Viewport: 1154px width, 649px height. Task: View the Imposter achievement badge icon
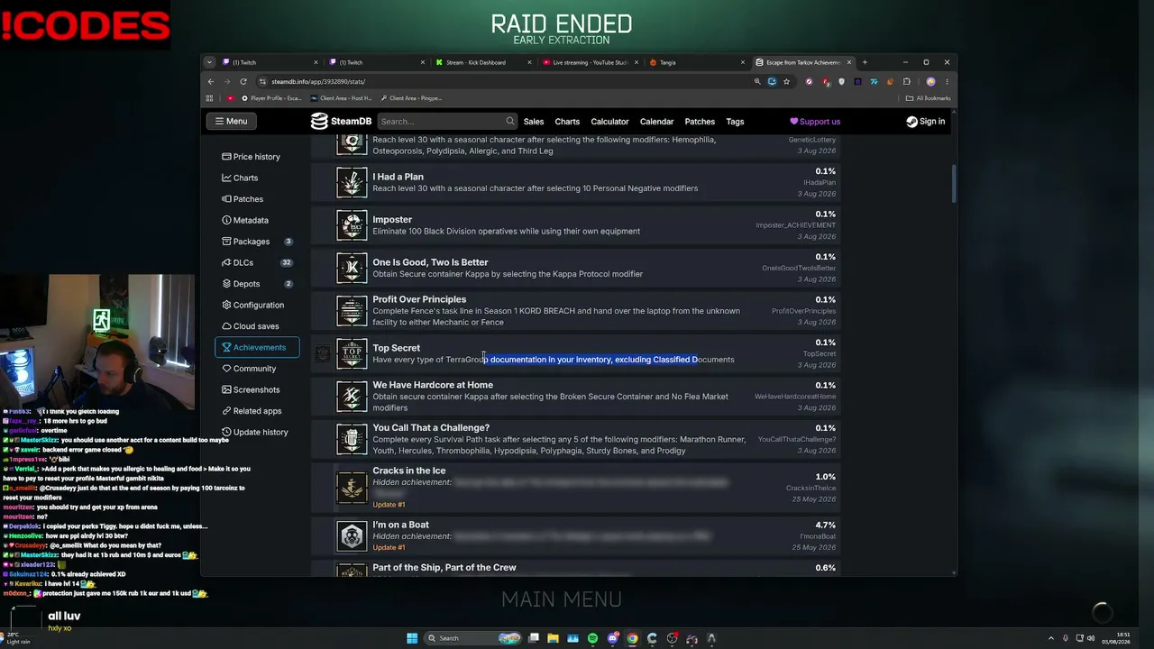(352, 225)
